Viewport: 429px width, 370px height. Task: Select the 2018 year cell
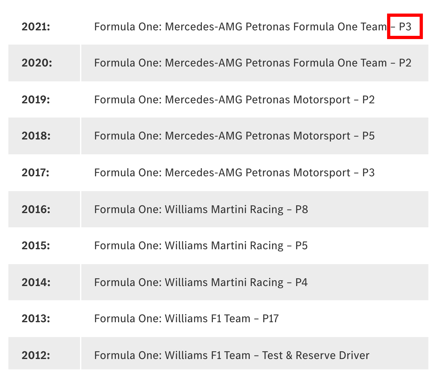36,136
